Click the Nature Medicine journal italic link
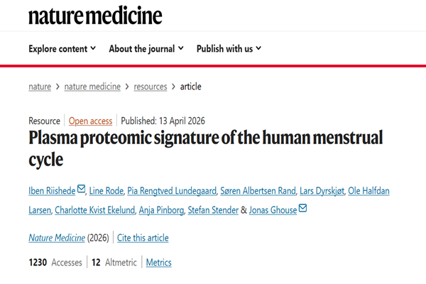The image size is (426, 284). point(58,238)
